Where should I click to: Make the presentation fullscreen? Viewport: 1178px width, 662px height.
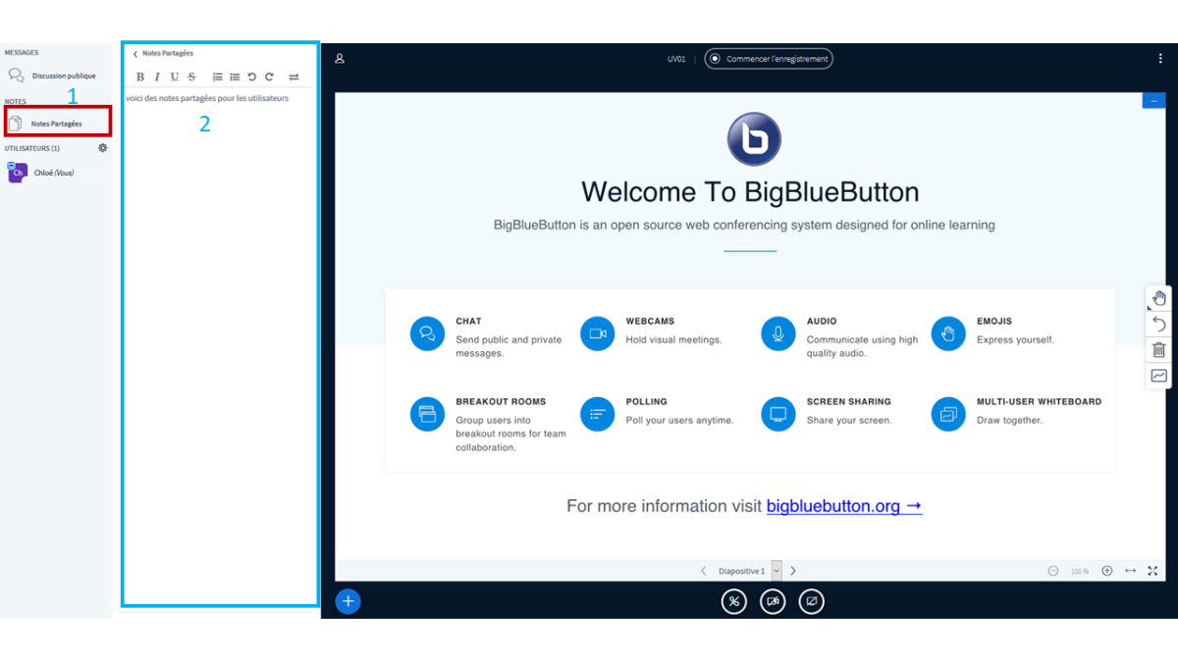(x=1152, y=571)
